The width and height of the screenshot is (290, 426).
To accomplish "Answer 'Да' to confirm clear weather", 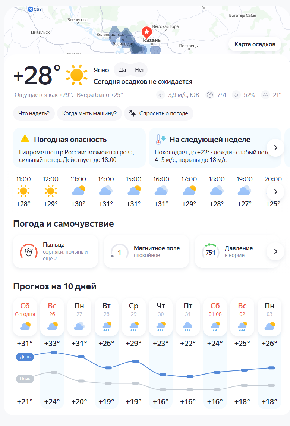I will point(123,70).
